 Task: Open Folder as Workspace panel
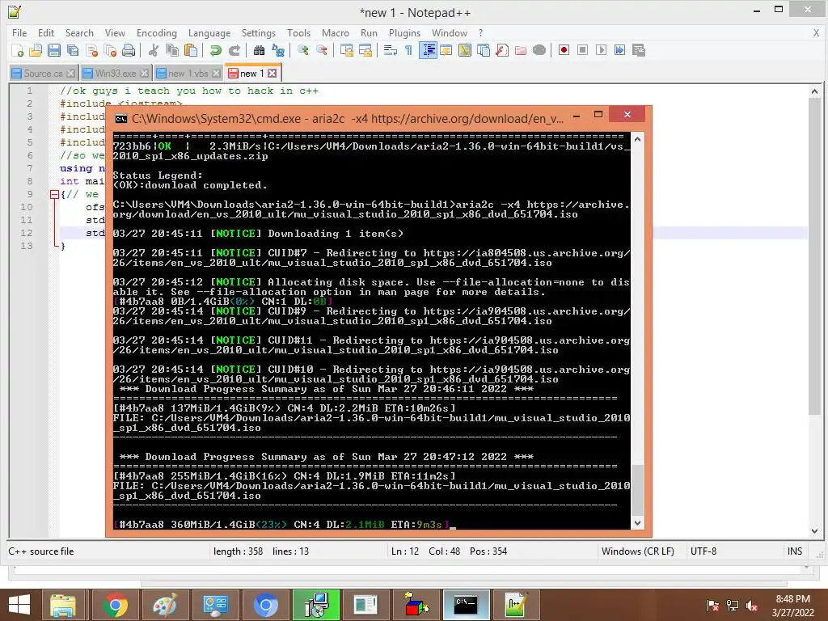click(521, 50)
